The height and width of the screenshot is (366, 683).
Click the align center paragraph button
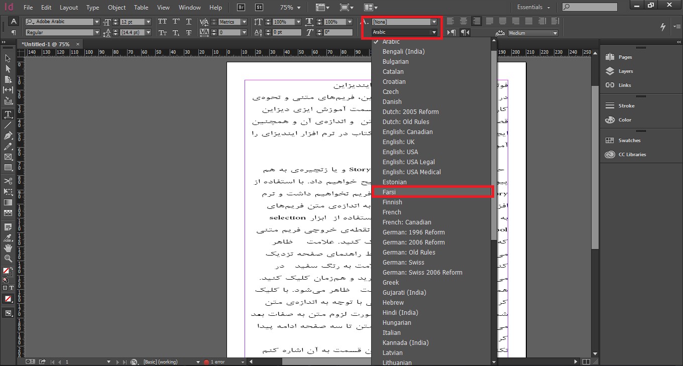[x=464, y=21]
